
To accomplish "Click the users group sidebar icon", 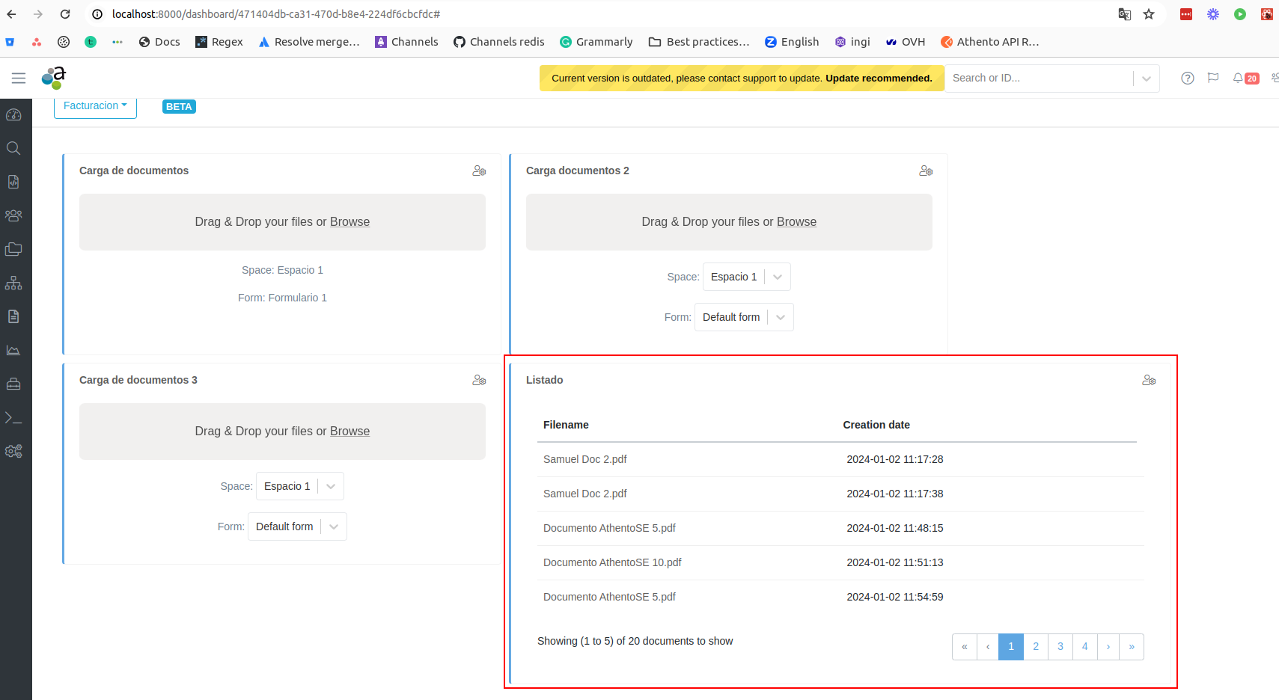I will coord(13,215).
